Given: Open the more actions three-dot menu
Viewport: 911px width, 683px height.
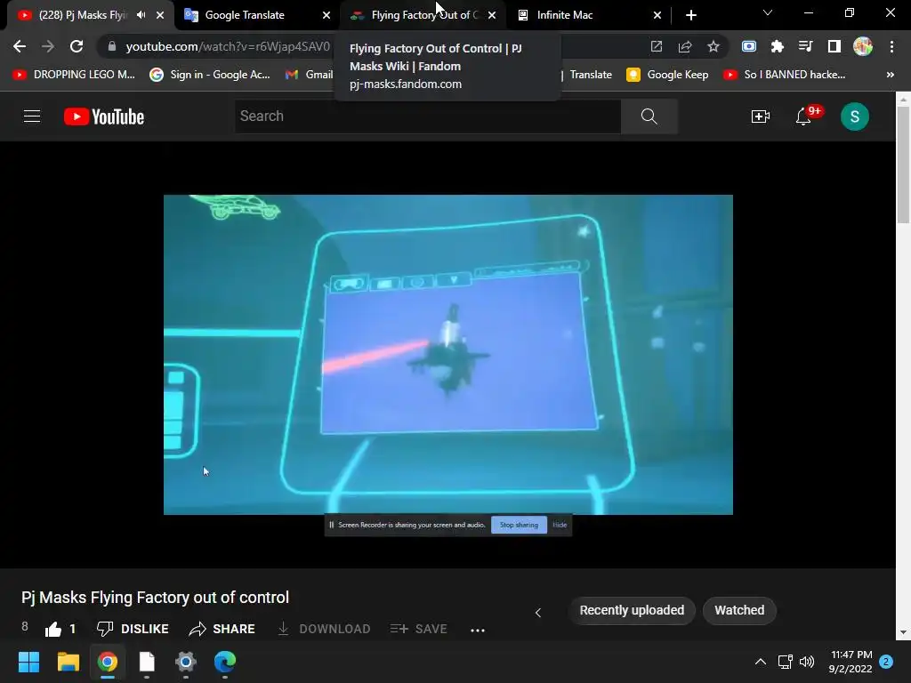Looking at the screenshot, I should 478,631.
